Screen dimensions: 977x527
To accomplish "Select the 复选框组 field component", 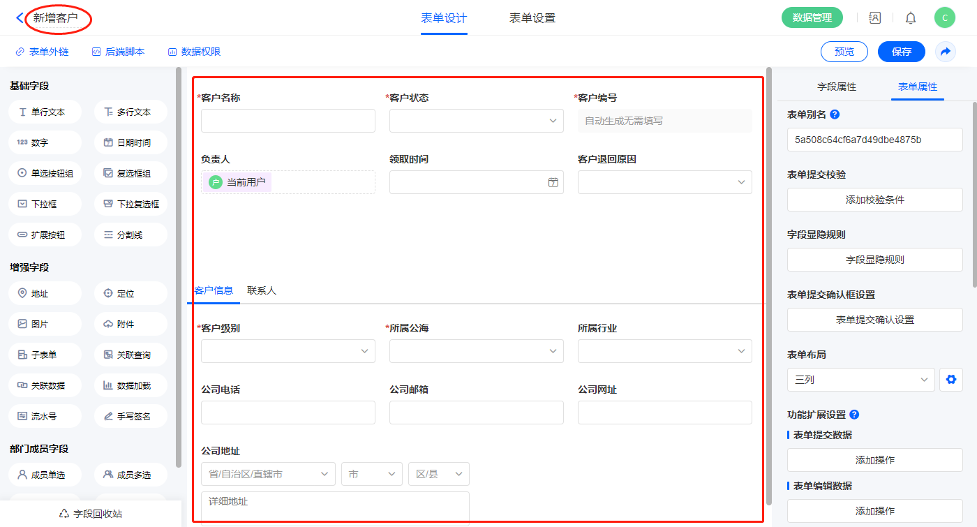I will (130, 173).
